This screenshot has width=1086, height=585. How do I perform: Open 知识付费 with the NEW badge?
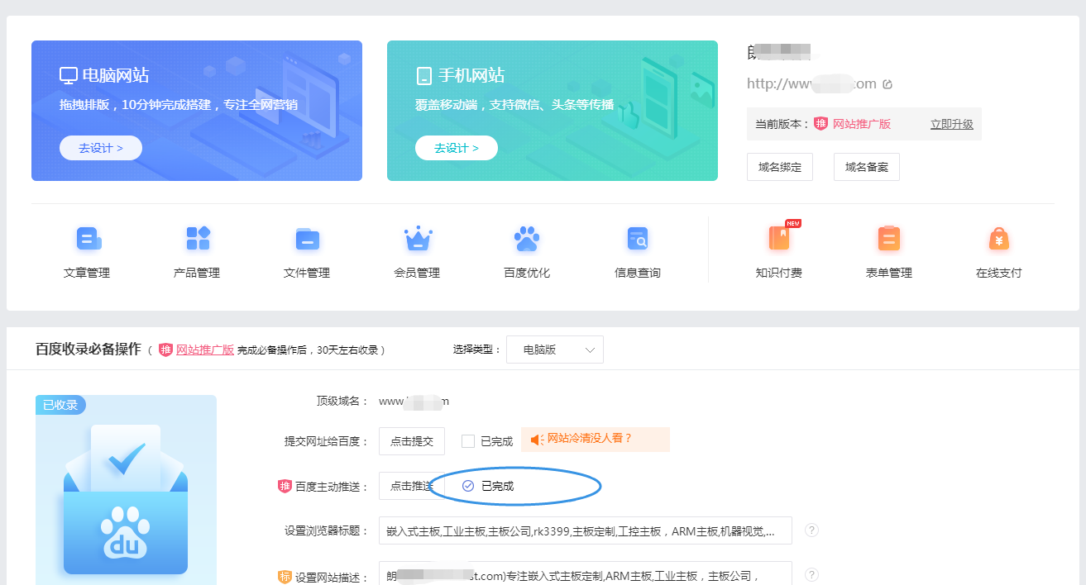(x=779, y=240)
